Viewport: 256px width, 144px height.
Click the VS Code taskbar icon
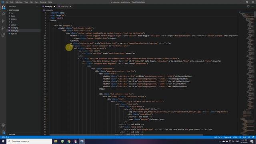pos(82,141)
